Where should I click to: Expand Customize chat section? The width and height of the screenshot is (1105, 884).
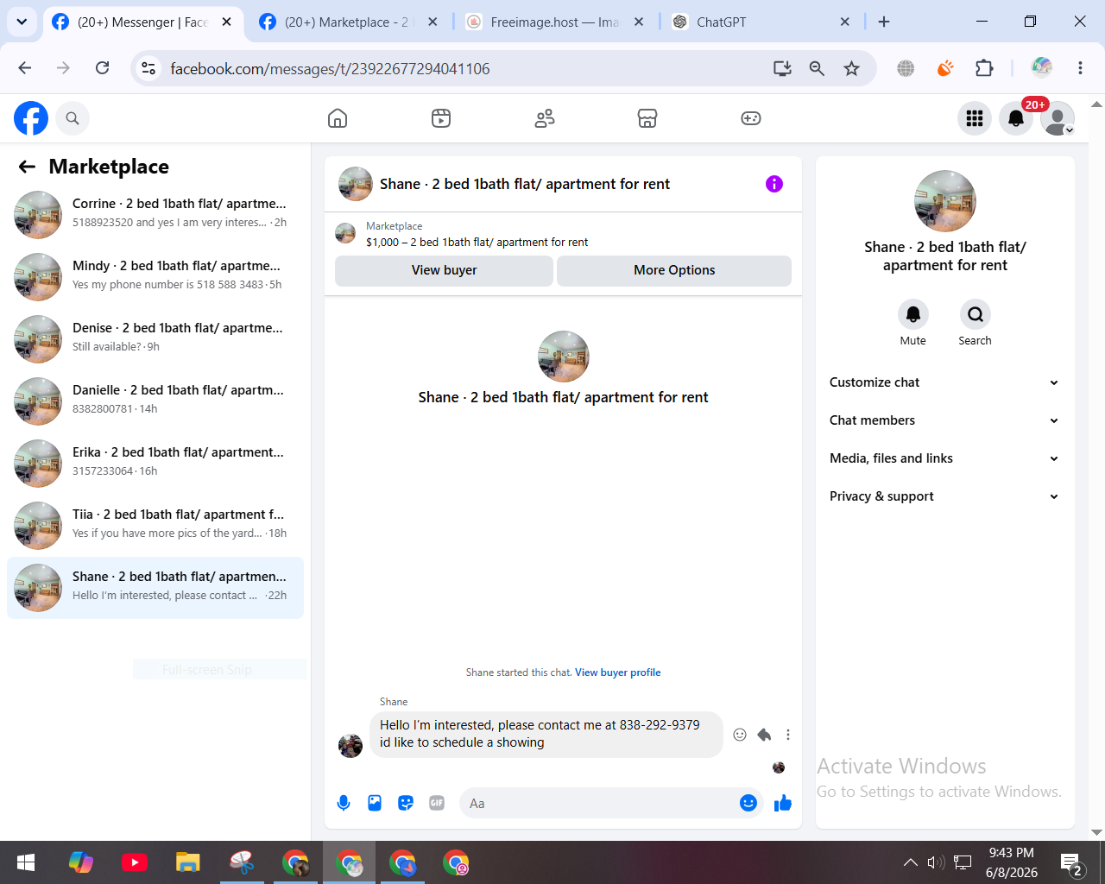pos(944,382)
